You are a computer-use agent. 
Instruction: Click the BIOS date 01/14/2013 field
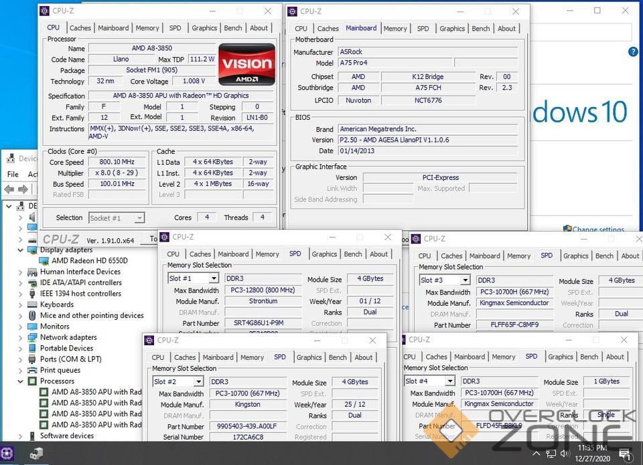click(x=428, y=151)
